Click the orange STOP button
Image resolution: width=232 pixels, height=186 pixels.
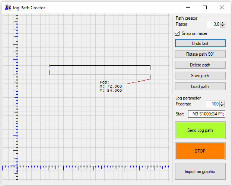coord(200,151)
